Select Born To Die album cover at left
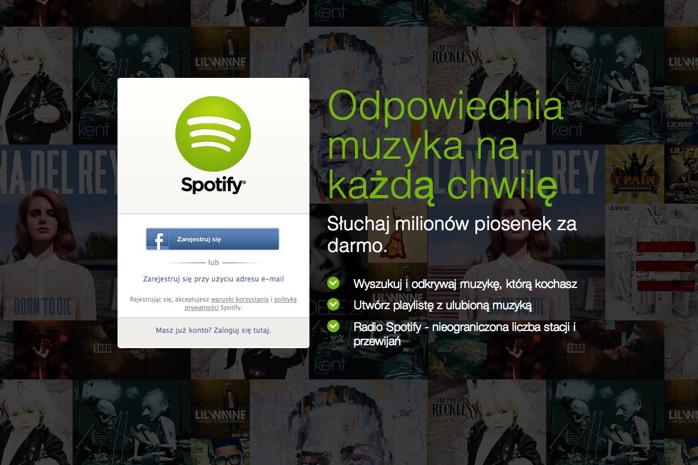Screen dimensions: 698x465 [x=59, y=232]
